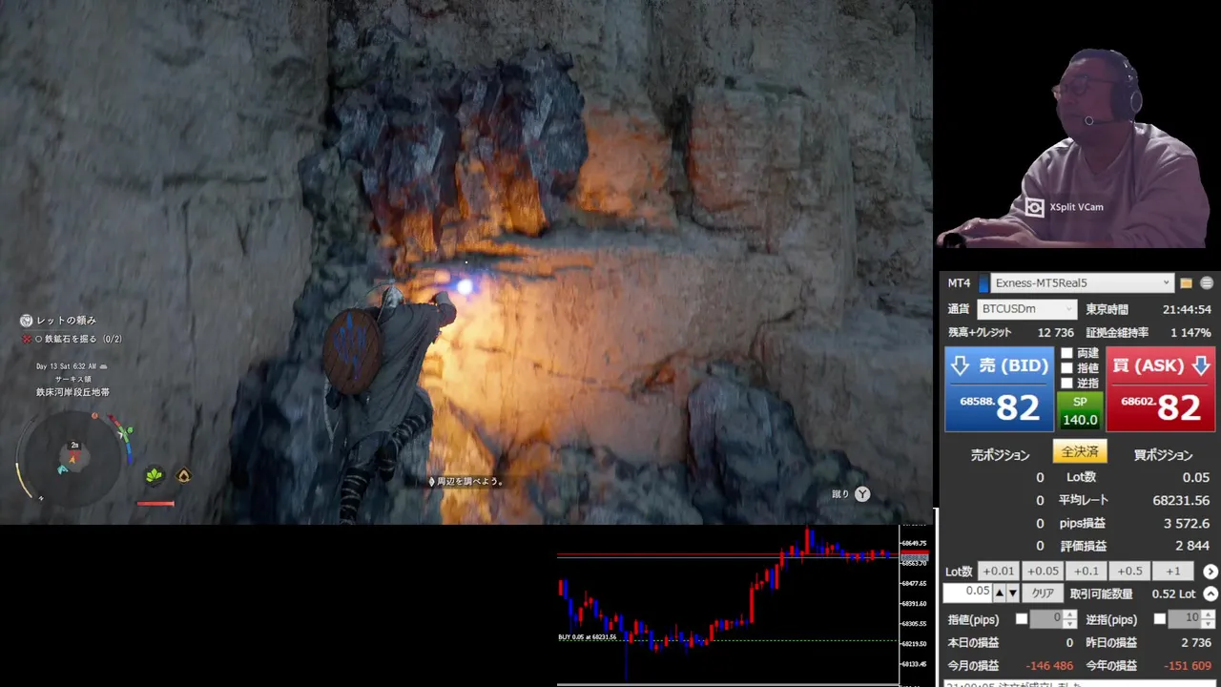
Task: Click the blue MT4 platform indicator icon
Action: 983,283
